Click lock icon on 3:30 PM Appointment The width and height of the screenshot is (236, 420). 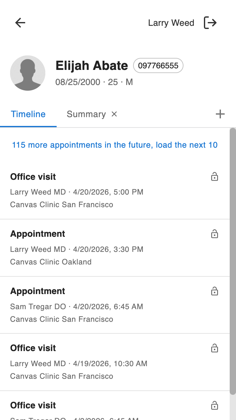point(214,234)
